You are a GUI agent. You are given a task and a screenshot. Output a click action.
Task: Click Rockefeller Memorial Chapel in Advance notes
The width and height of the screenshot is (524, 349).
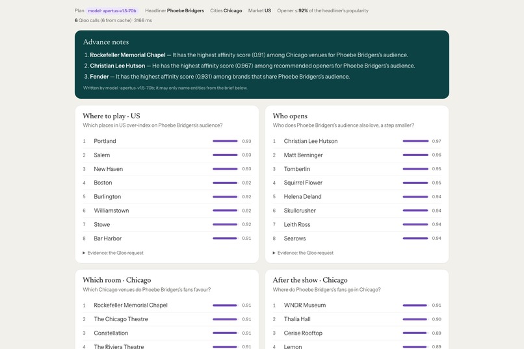127,55
